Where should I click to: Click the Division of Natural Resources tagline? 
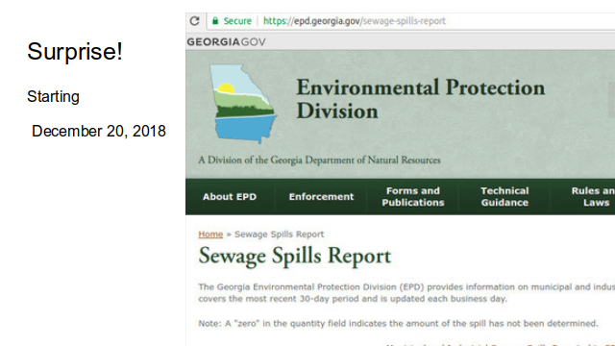click(319, 161)
